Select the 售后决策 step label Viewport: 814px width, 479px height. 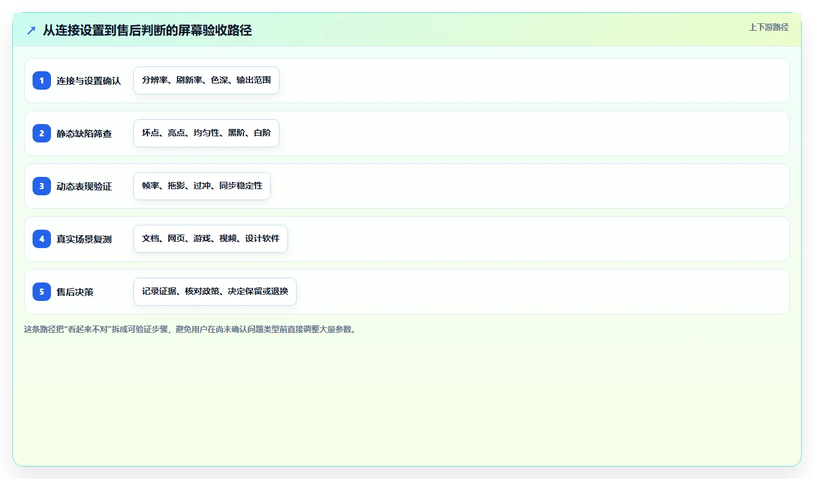coord(75,292)
